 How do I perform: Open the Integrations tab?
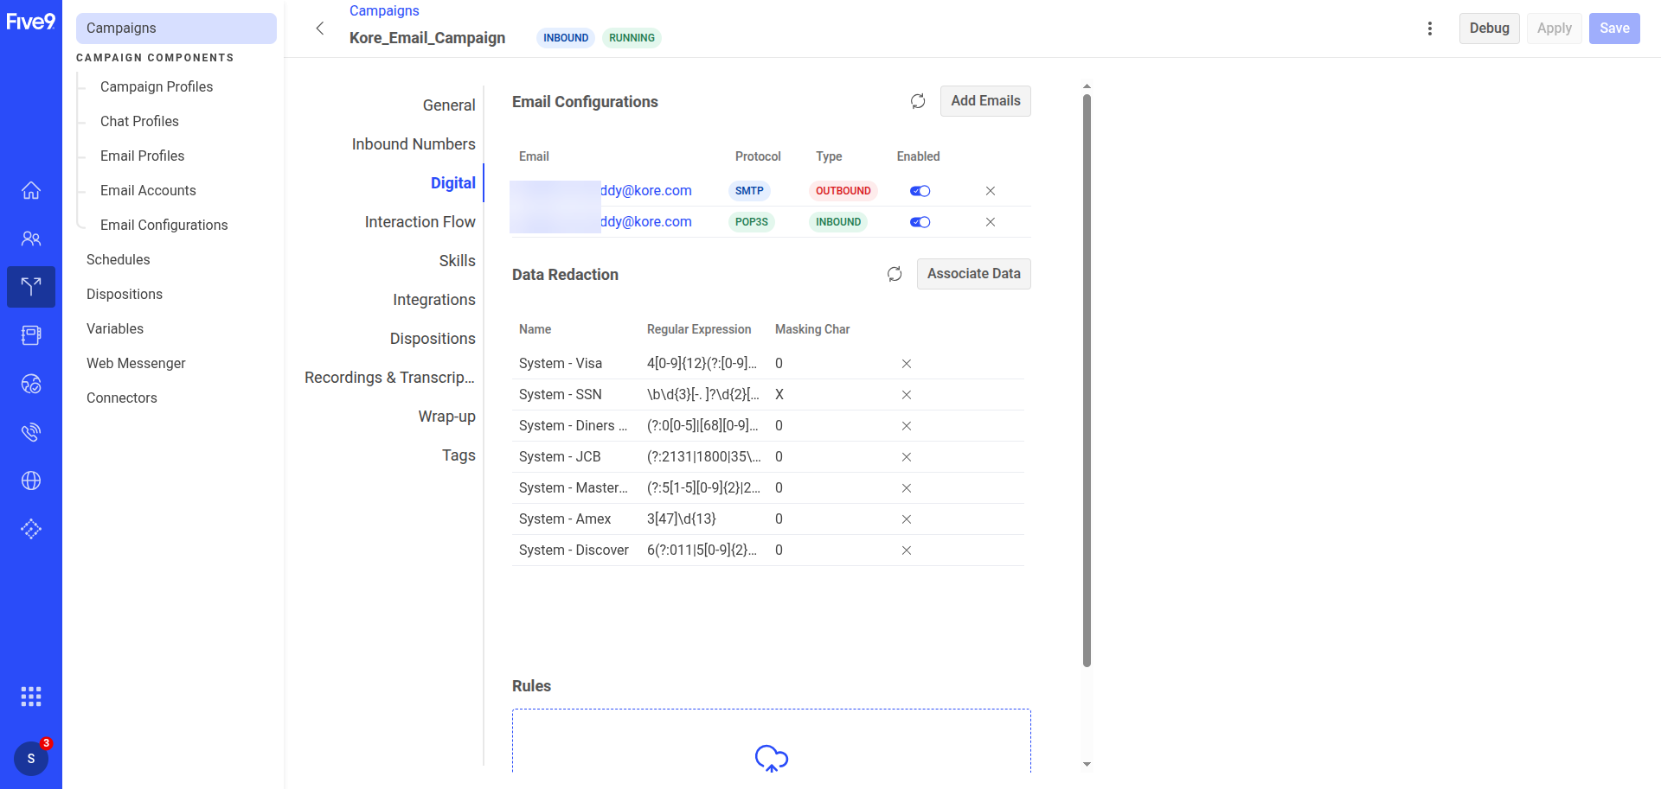tap(434, 300)
